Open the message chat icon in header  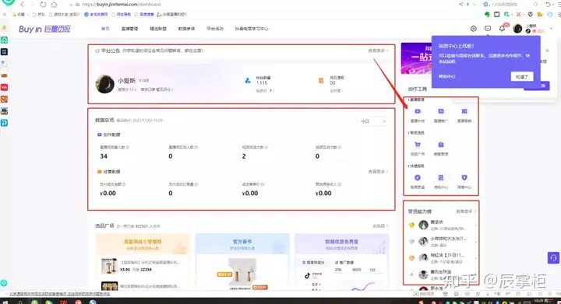pos(488,29)
